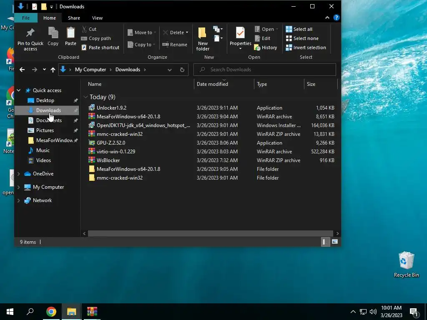The width and height of the screenshot is (427, 320).
Task: Click the horizontal scrollbar in file list
Action: pyautogui.click(x=210, y=233)
